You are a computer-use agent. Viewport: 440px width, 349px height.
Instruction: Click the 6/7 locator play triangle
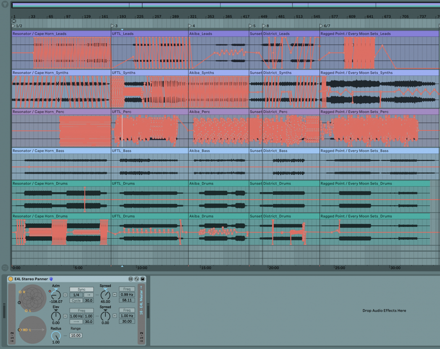pos(322,26)
